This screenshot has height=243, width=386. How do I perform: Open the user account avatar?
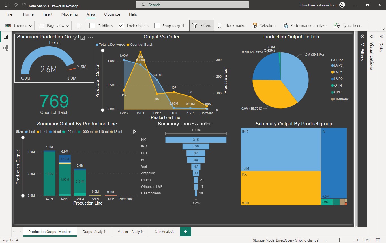[x=342, y=5]
